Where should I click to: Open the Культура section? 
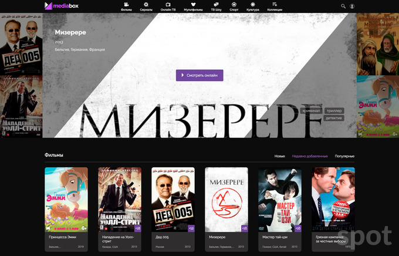[253, 6]
